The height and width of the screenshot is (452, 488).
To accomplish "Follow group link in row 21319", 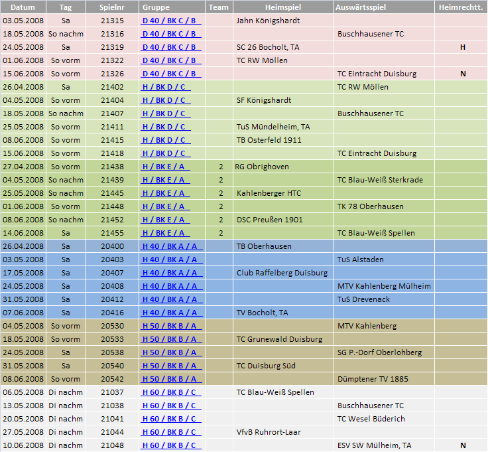I will (x=172, y=47).
